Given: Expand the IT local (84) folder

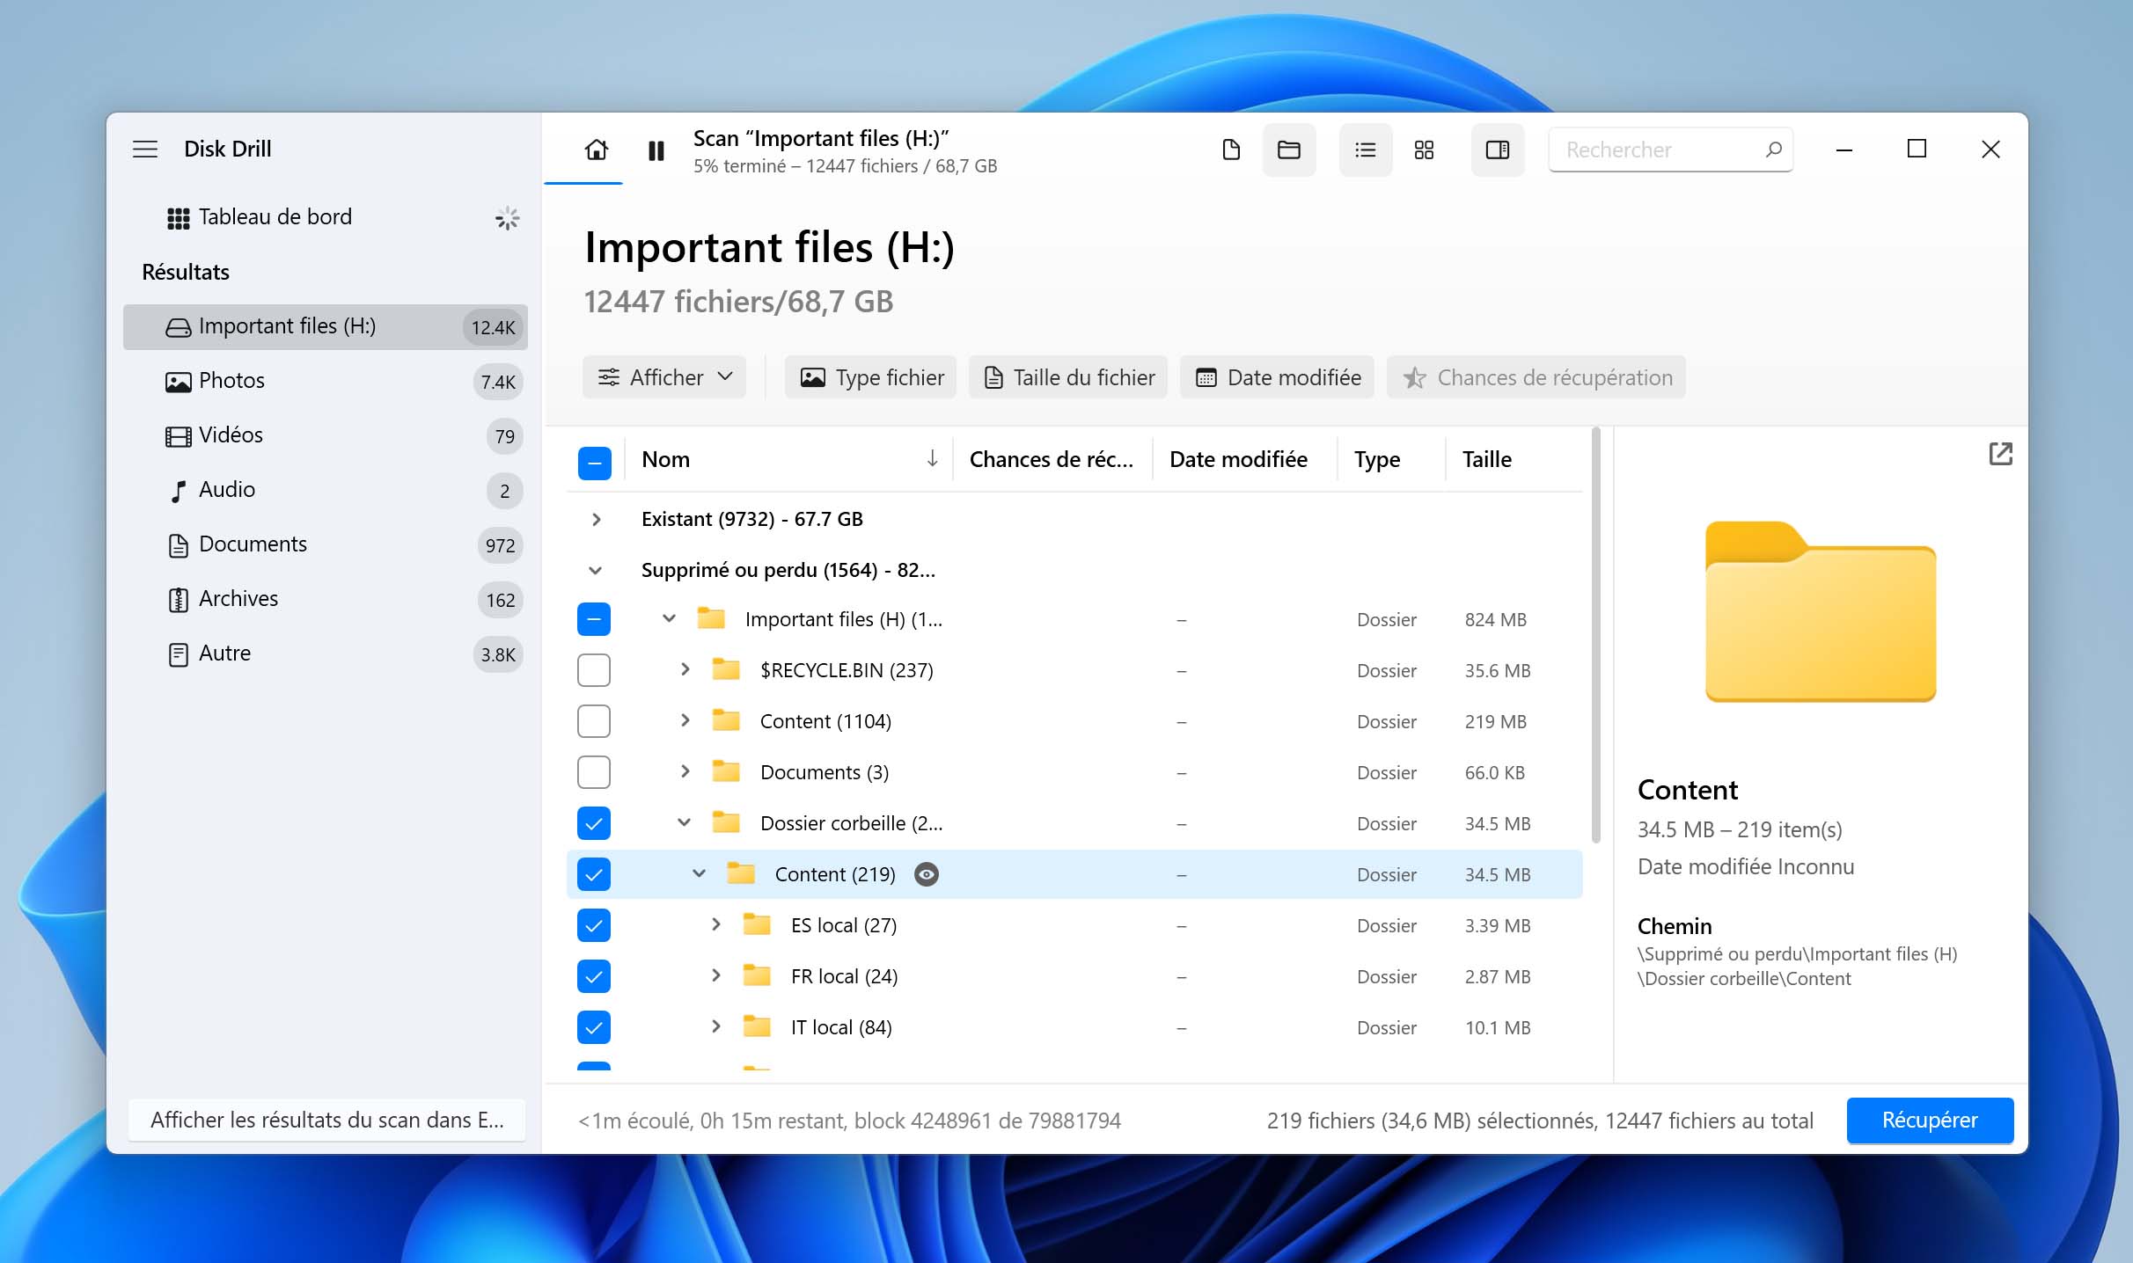Looking at the screenshot, I should click(x=715, y=1026).
